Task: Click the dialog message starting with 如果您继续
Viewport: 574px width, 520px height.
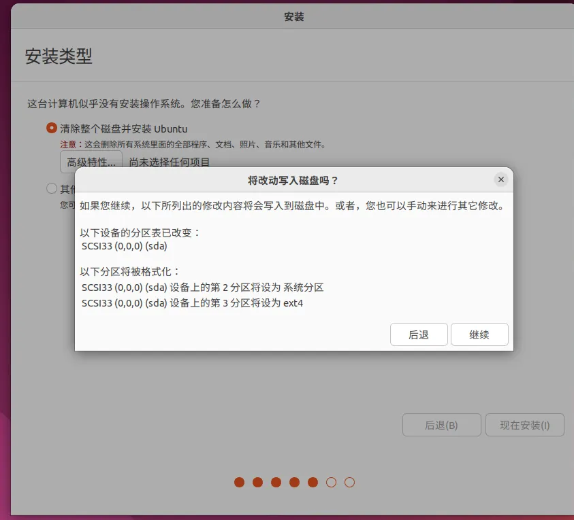Action: coord(293,206)
